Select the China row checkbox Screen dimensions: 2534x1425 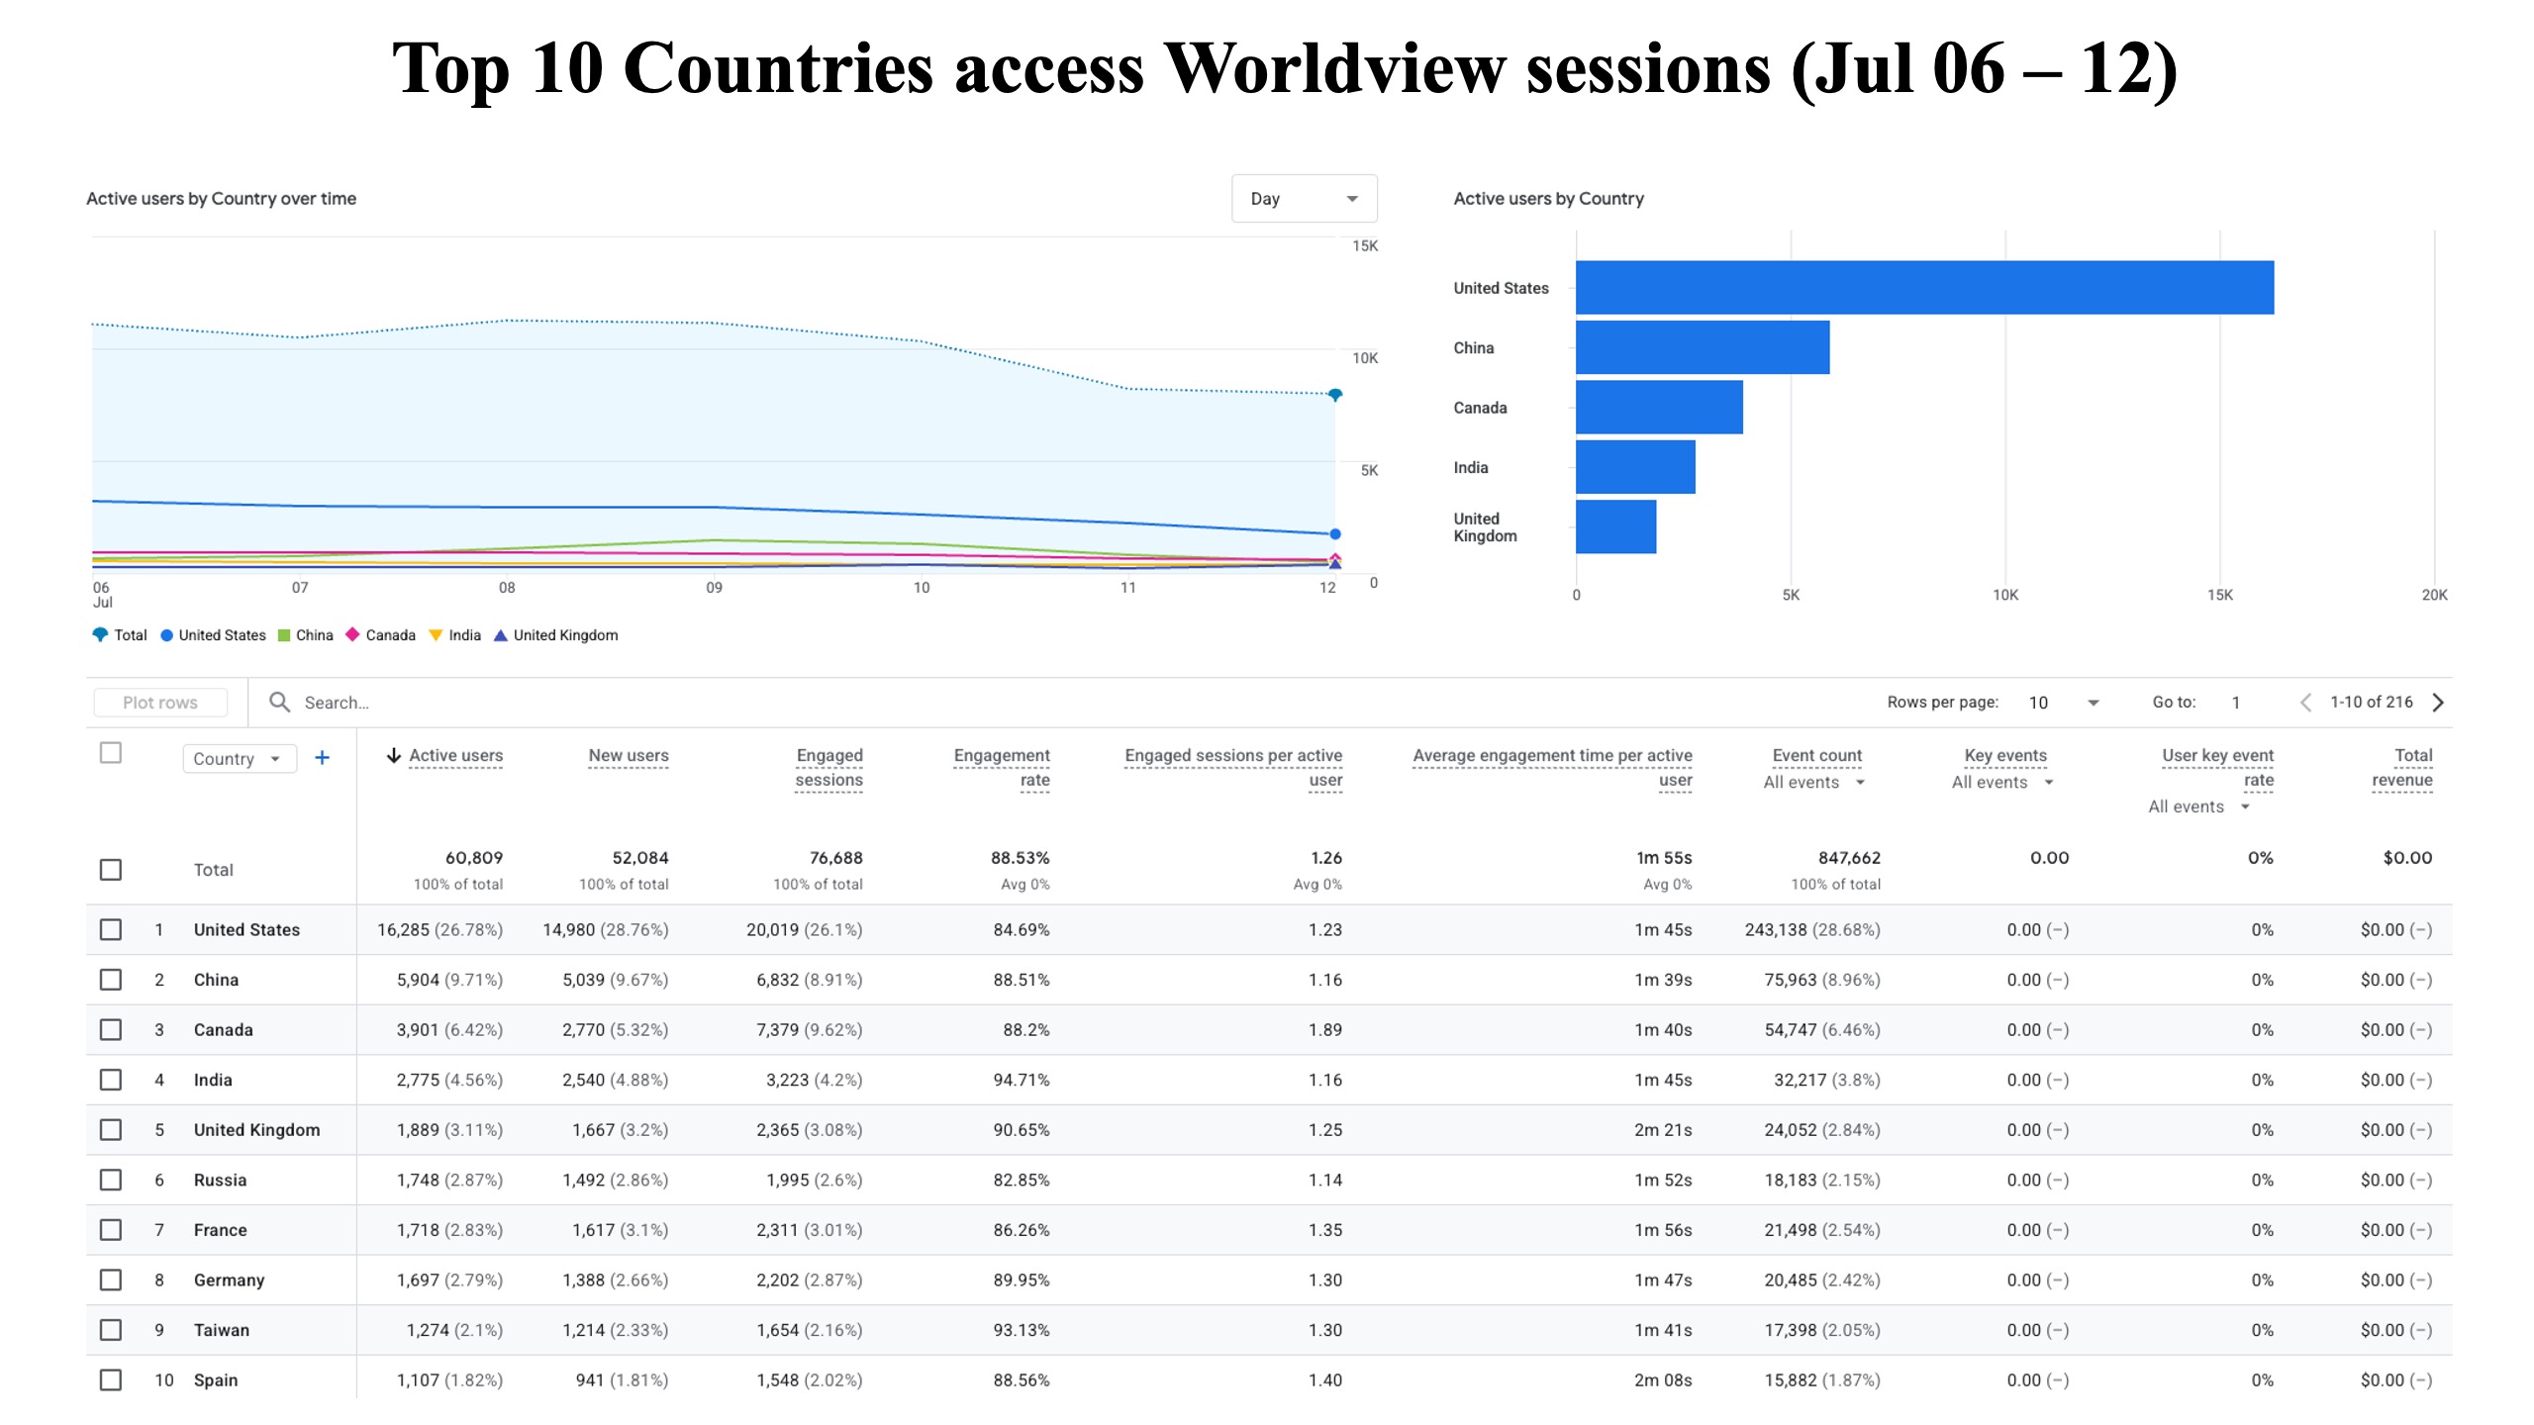pos(111,980)
